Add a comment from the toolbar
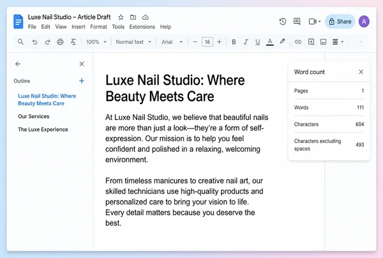Screen dimensions: 383x258 coord(311,42)
